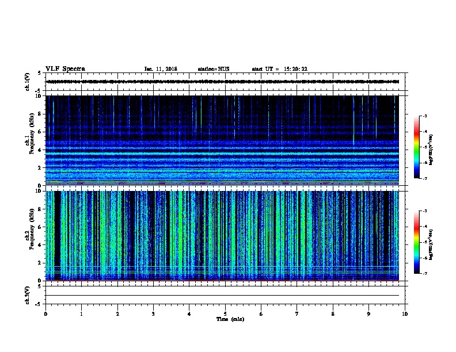Screen dimensions: 456x352
Task: Click the "6" kHz tick on ch.2 axis
Action: pos(40,227)
